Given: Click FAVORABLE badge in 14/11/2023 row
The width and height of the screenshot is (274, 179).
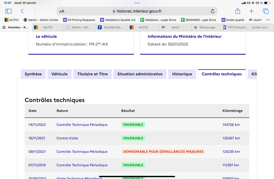Looking at the screenshot, I should tap(133, 125).
